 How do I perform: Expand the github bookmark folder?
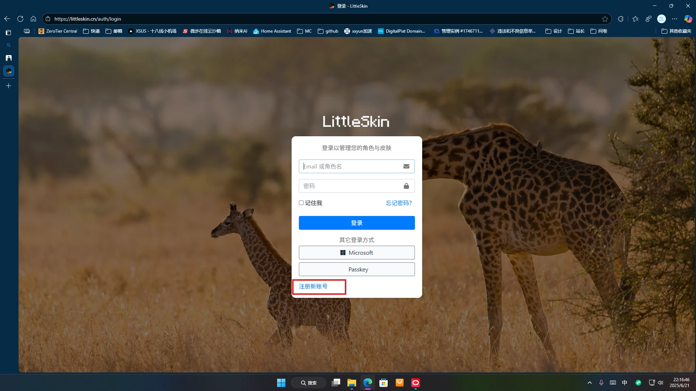coord(328,31)
